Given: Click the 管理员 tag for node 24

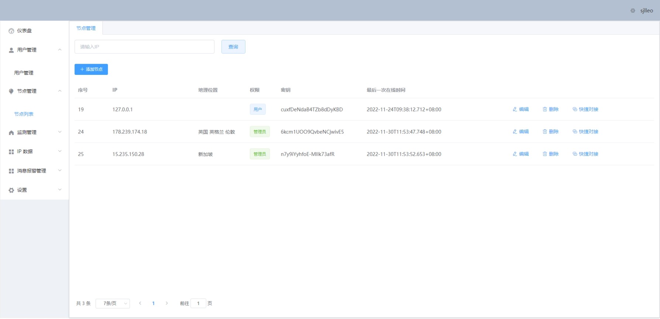Looking at the screenshot, I should point(260,132).
